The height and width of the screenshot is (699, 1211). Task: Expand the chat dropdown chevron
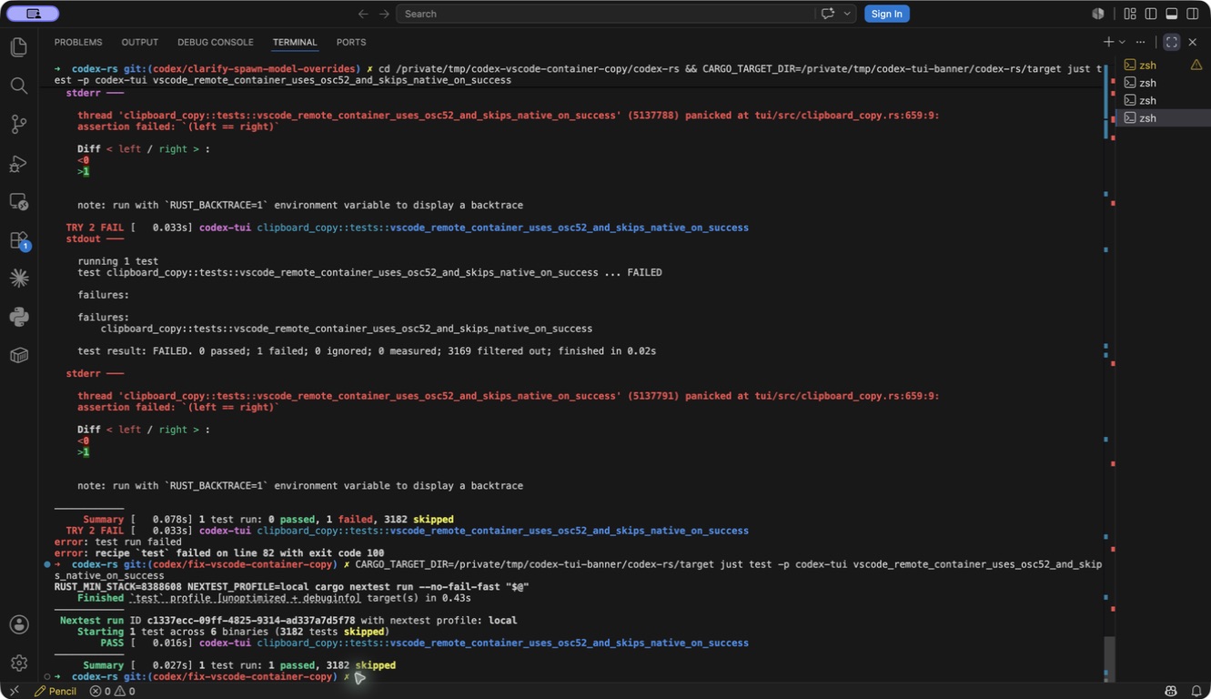pos(847,14)
